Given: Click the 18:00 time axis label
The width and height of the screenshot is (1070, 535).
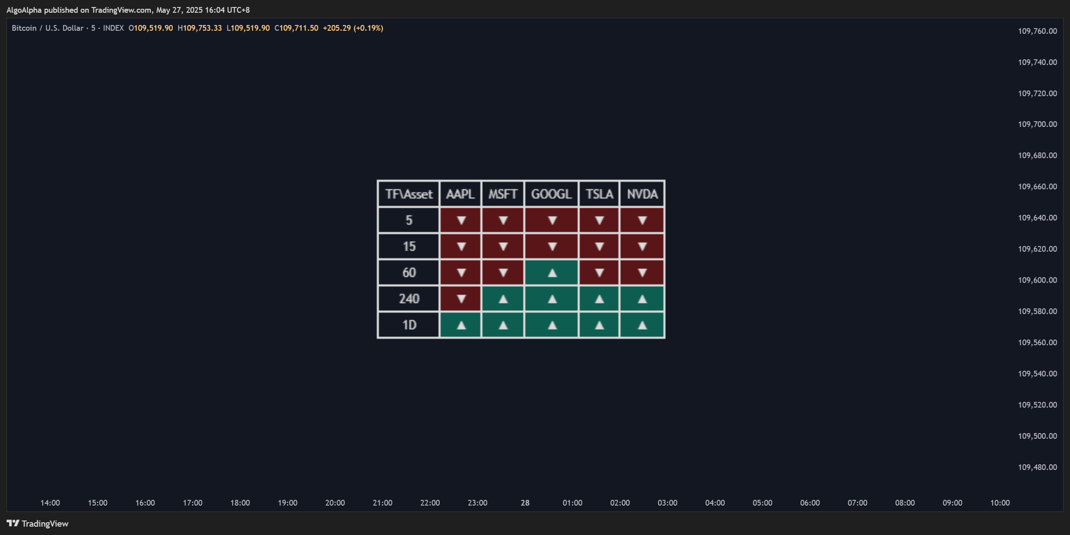Looking at the screenshot, I should [240, 503].
